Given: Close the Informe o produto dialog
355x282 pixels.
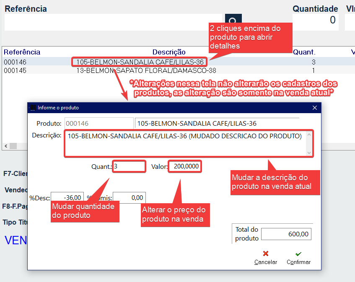Looking at the screenshot, I should (x=315, y=108).
